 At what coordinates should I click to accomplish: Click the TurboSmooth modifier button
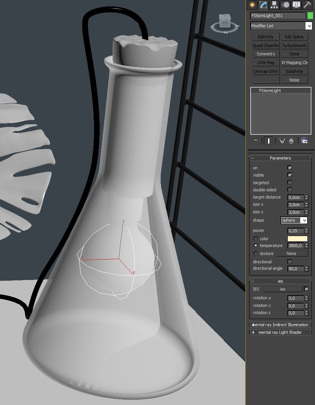coord(294,45)
